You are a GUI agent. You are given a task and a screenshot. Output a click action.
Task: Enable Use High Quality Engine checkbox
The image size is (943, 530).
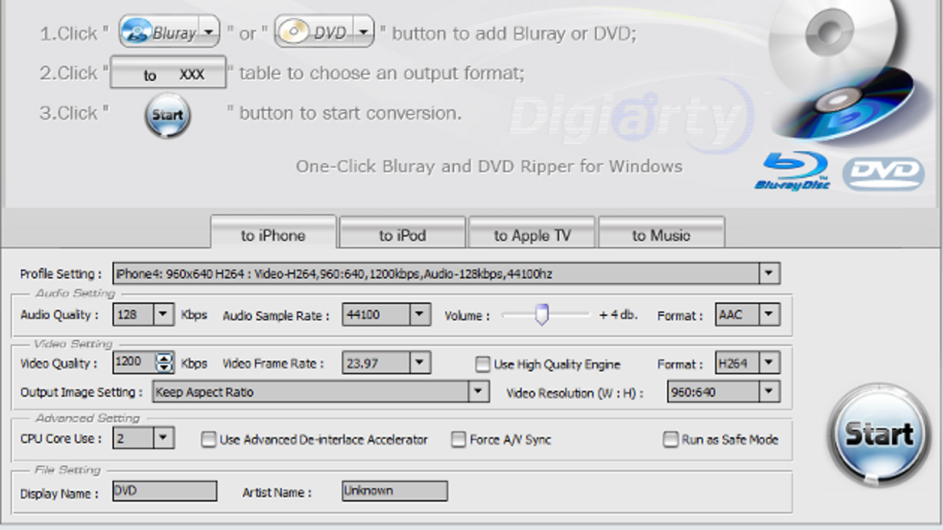tap(483, 364)
